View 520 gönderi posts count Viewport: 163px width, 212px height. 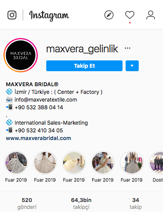click(x=27, y=204)
